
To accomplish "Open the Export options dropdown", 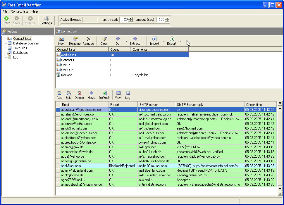I will tap(180, 41).
